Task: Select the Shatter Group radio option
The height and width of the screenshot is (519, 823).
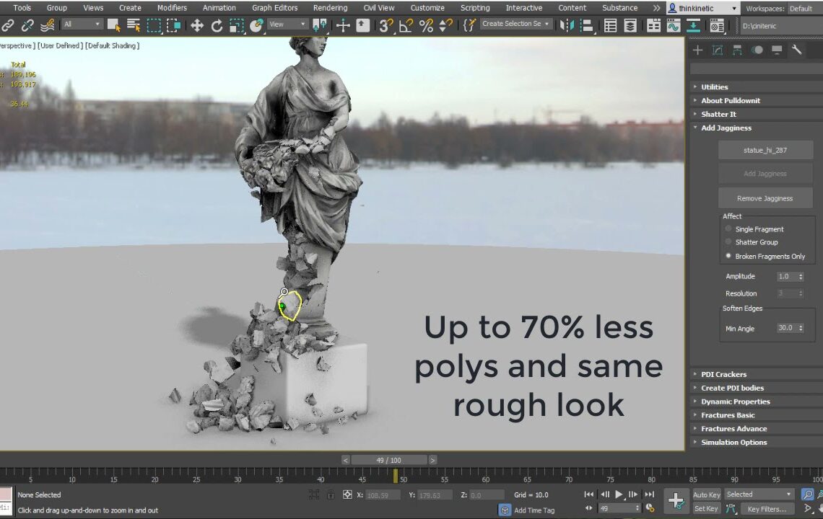Action: (728, 242)
